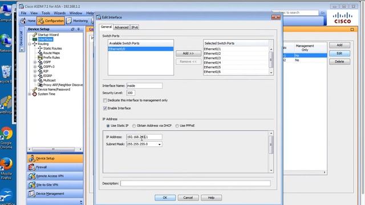The image size is (365, 205).
Task: Select the OSPFv3 node icon
Action: pyautogui.click(x=40, y=67)
